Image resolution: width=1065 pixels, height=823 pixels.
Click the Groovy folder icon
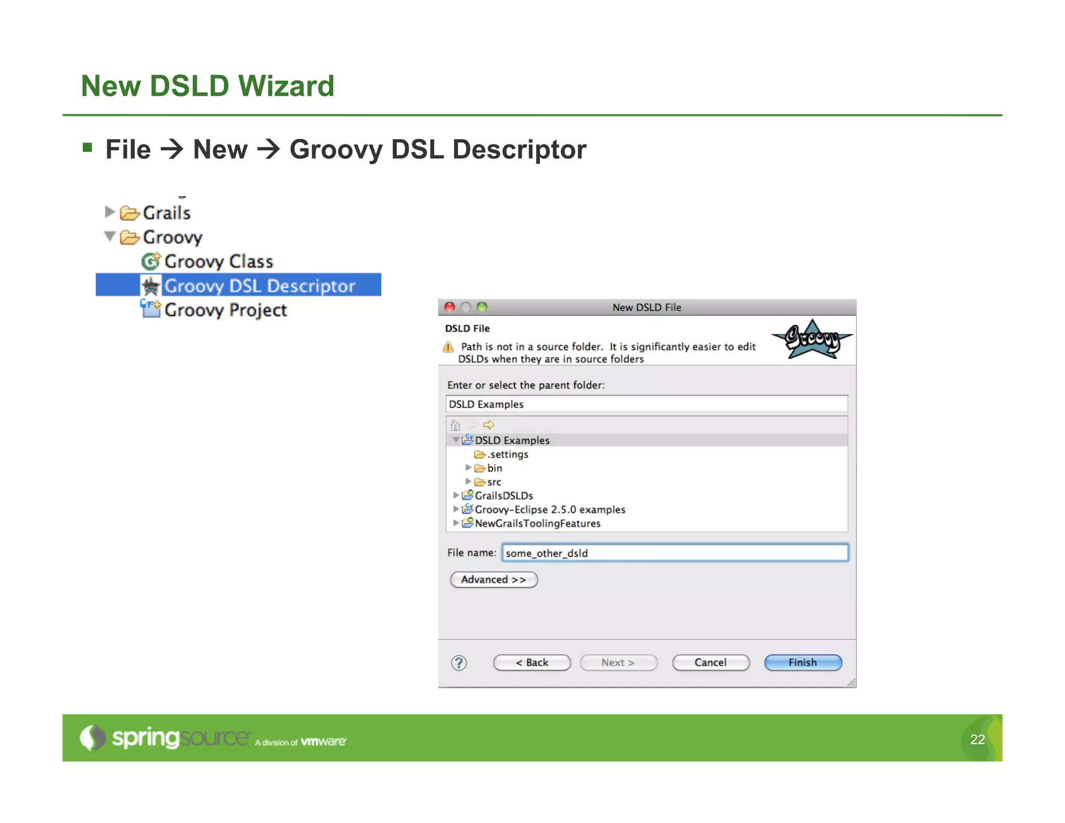tap(129, 237)
